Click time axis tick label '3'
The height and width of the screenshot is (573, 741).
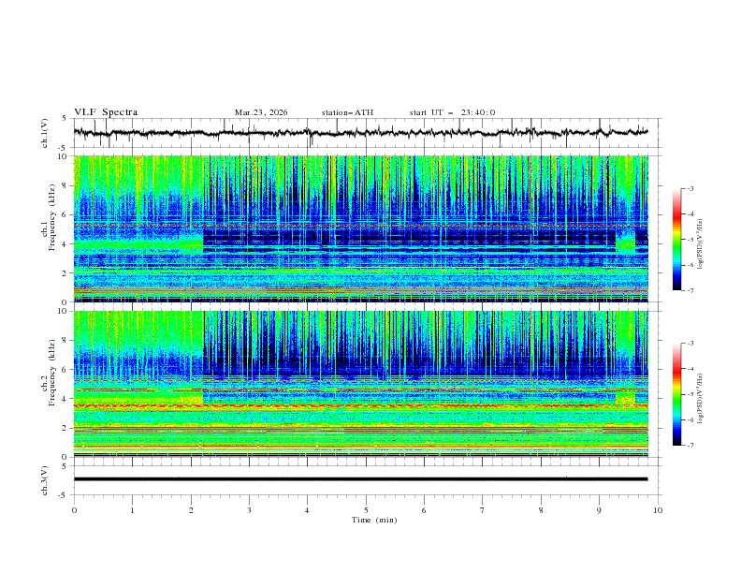tap(249, 510)
